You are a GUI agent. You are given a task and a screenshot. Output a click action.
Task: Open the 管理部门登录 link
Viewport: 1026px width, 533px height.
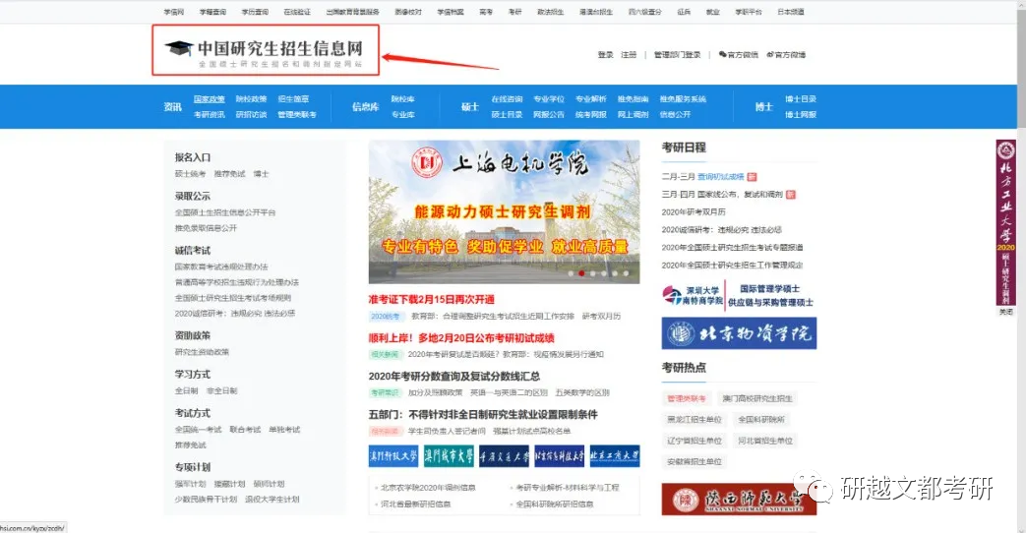point(677,55)
